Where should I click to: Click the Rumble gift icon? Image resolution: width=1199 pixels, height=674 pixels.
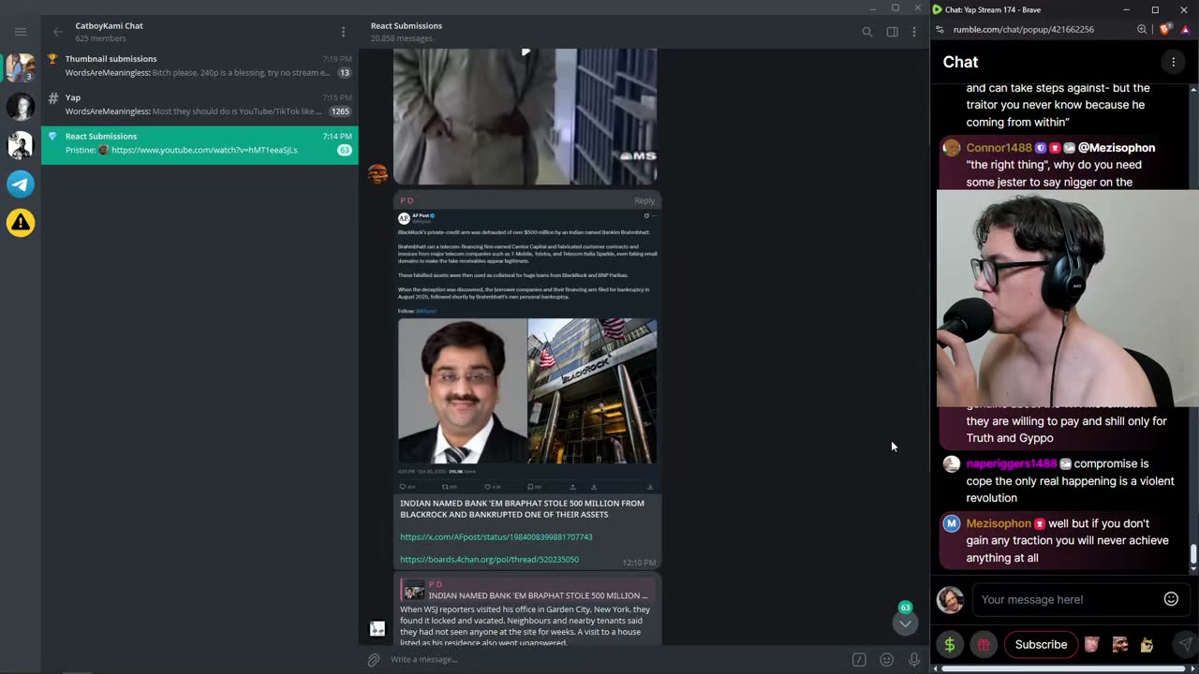click(x=983, y=644)
